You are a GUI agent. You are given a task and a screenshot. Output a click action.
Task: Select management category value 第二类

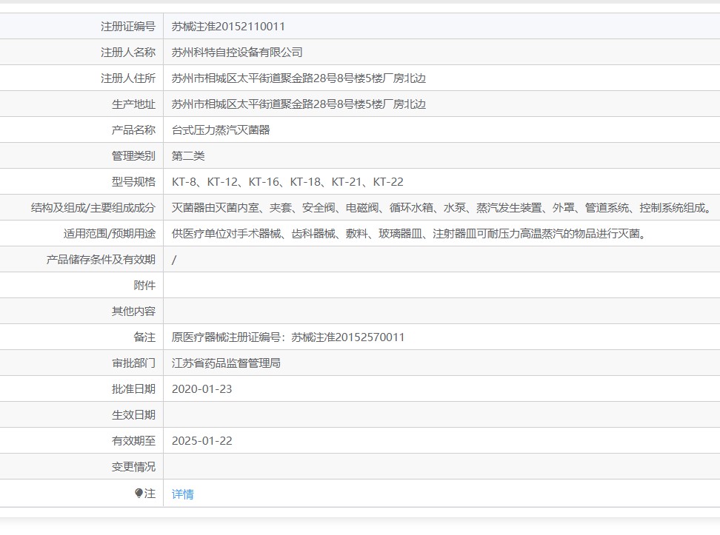pyautogui.click(x=188, y=156)
